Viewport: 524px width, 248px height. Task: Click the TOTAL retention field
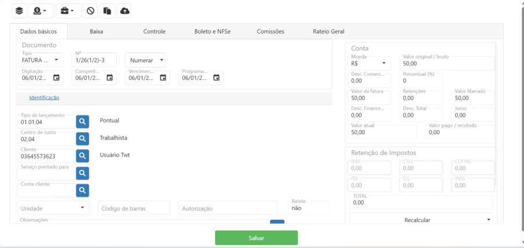click(420, 202)
